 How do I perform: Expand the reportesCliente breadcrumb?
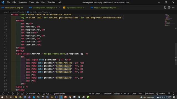(17, 12)
